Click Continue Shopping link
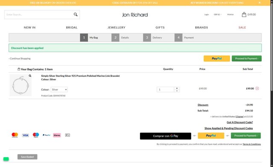The image size is (273, 167). tap(20, 59)
